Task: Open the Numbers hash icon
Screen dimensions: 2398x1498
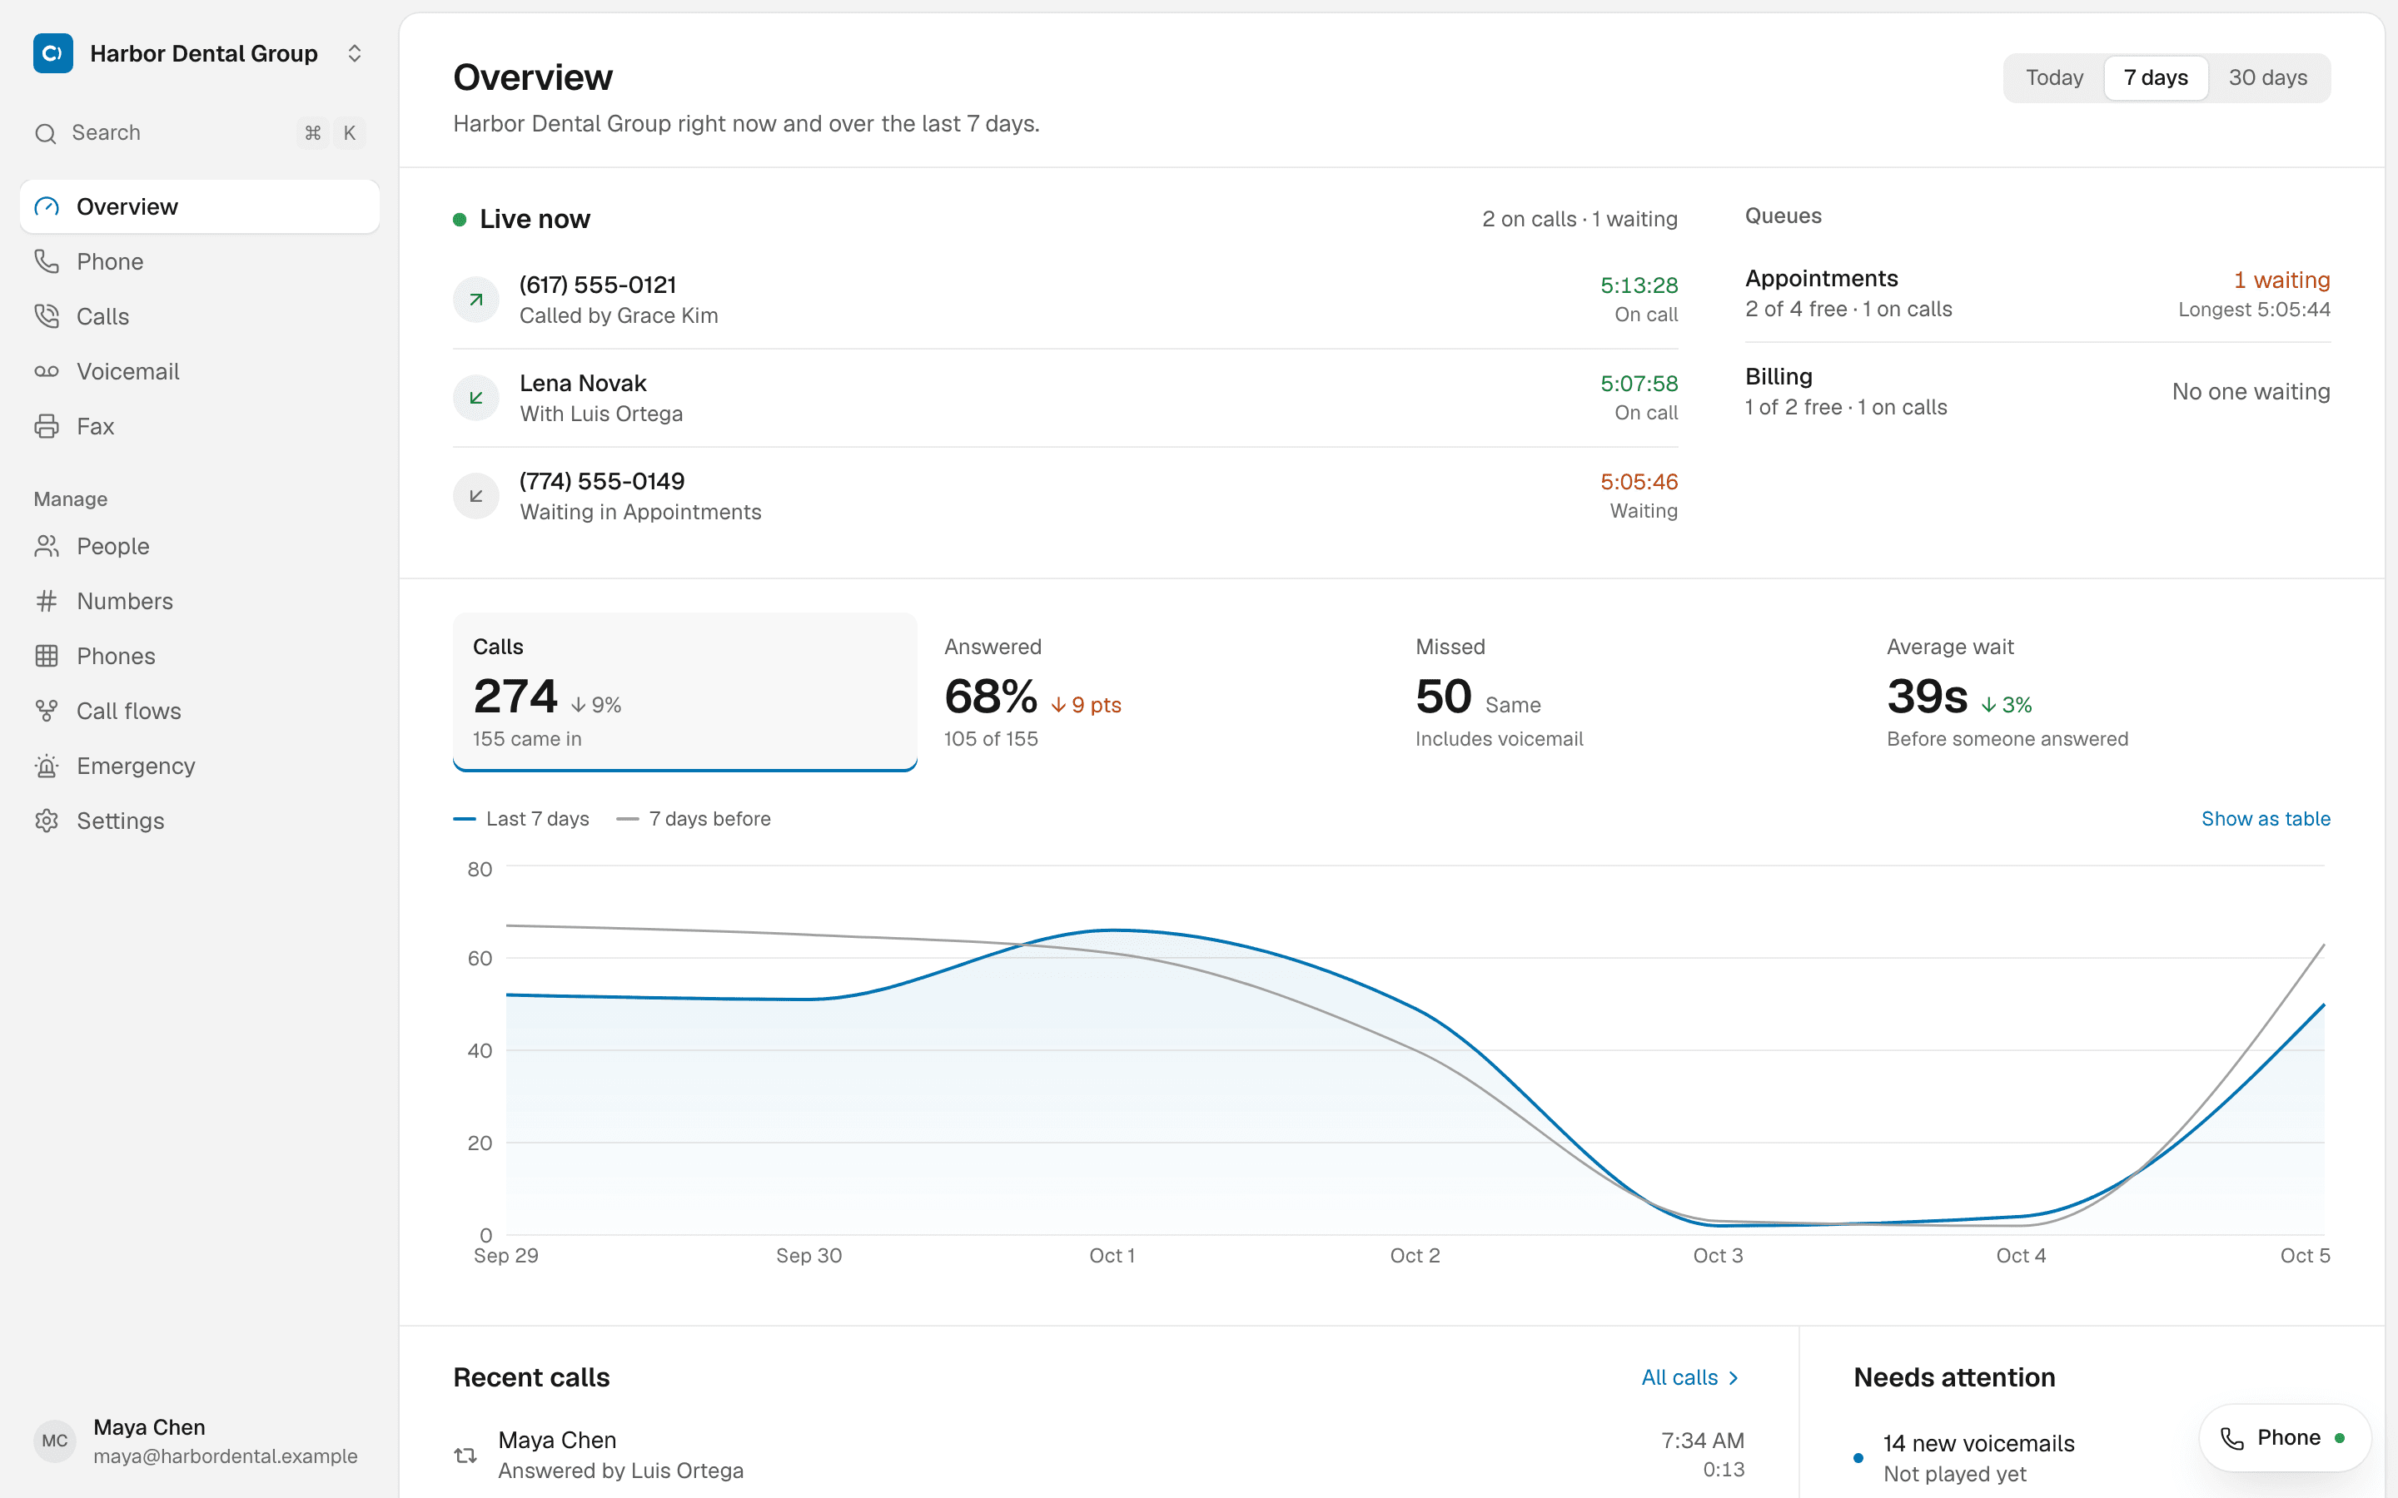Action: pos(47,602)
